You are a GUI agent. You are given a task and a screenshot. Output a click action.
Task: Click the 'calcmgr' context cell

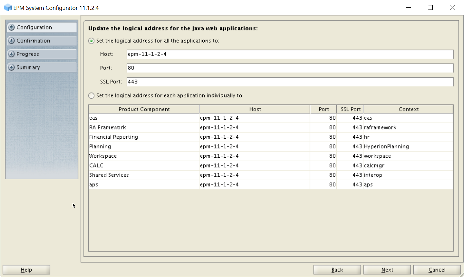point(408,166)
